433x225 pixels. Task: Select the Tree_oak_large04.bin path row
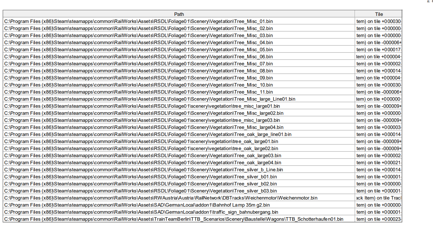pyautogui.click(x=179, y=162)
